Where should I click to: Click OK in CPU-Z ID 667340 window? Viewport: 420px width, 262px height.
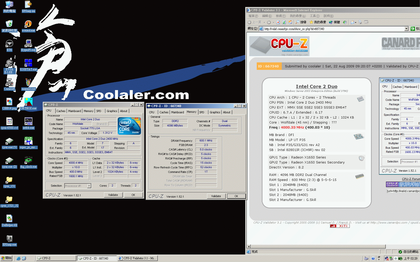(x=236, y=196)
